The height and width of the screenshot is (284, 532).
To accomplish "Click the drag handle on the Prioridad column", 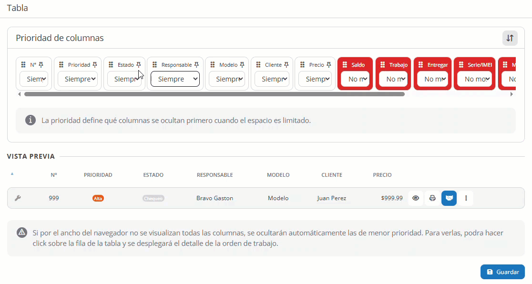I will 61,64.
